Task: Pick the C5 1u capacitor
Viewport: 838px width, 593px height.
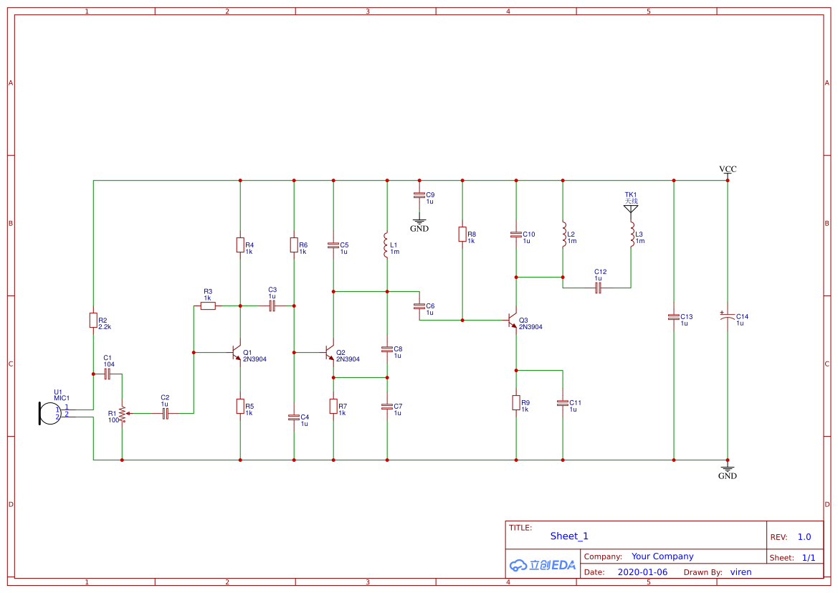Action: [x=333, y=245]
